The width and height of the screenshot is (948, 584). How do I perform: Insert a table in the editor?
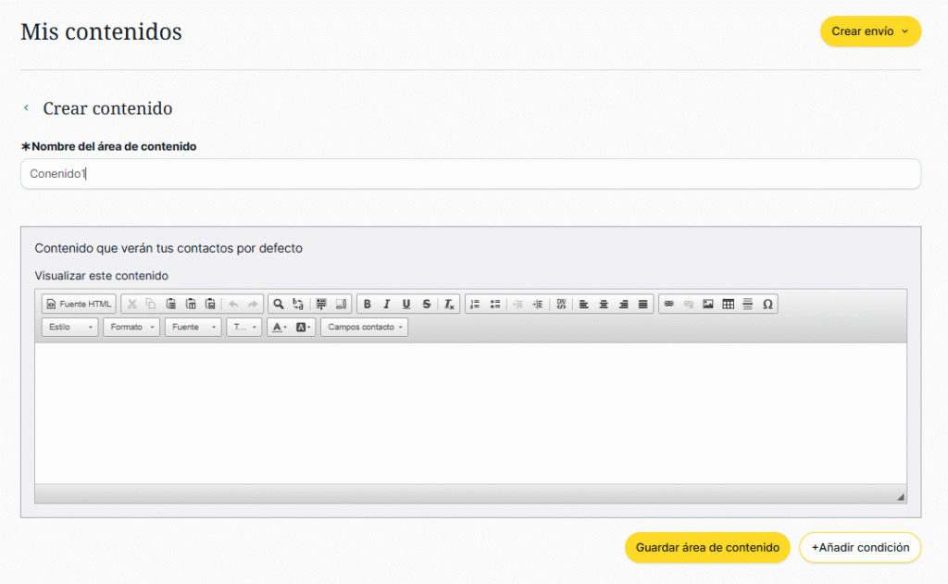point(728,304)
